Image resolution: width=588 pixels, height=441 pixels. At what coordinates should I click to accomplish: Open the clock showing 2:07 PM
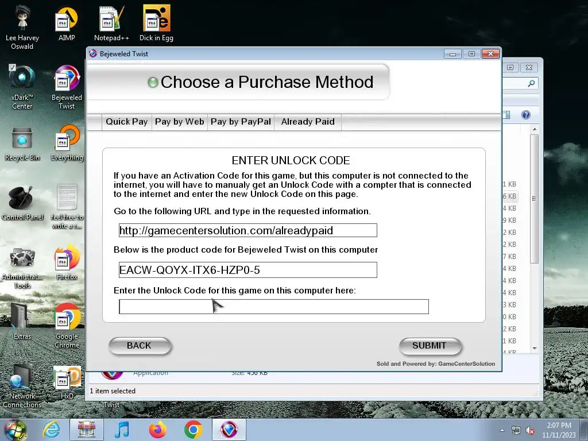(x=559, y=430)
